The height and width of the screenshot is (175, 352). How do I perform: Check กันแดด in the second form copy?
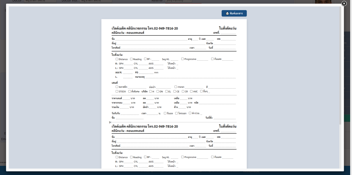213,157
